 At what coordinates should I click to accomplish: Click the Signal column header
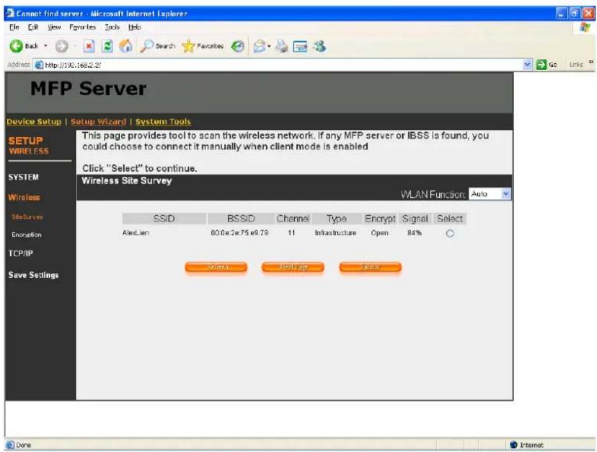[x=415, y=219]
